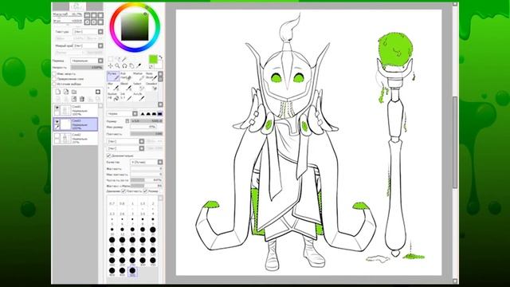The image size is (510, 287).
Task: Create a new layer folder
Action: click(x=74, y=92)
